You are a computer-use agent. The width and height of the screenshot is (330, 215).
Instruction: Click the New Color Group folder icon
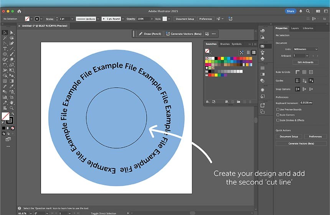[238, 102]
